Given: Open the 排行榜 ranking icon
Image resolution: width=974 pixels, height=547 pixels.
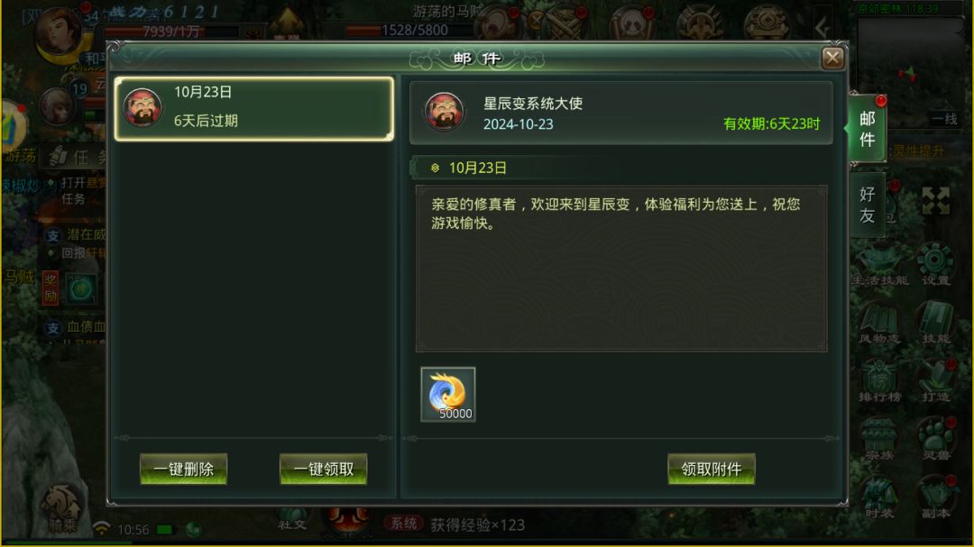Looking at the screenshot, I should point(879,380).
